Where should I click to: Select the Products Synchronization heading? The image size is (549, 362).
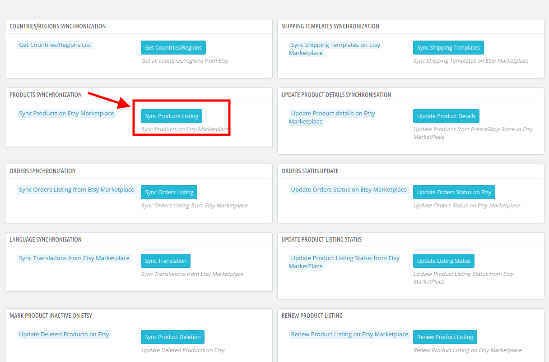click(46, 95)
